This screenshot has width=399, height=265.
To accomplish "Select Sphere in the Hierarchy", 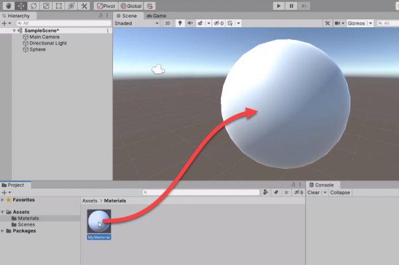I will [37, 50].
